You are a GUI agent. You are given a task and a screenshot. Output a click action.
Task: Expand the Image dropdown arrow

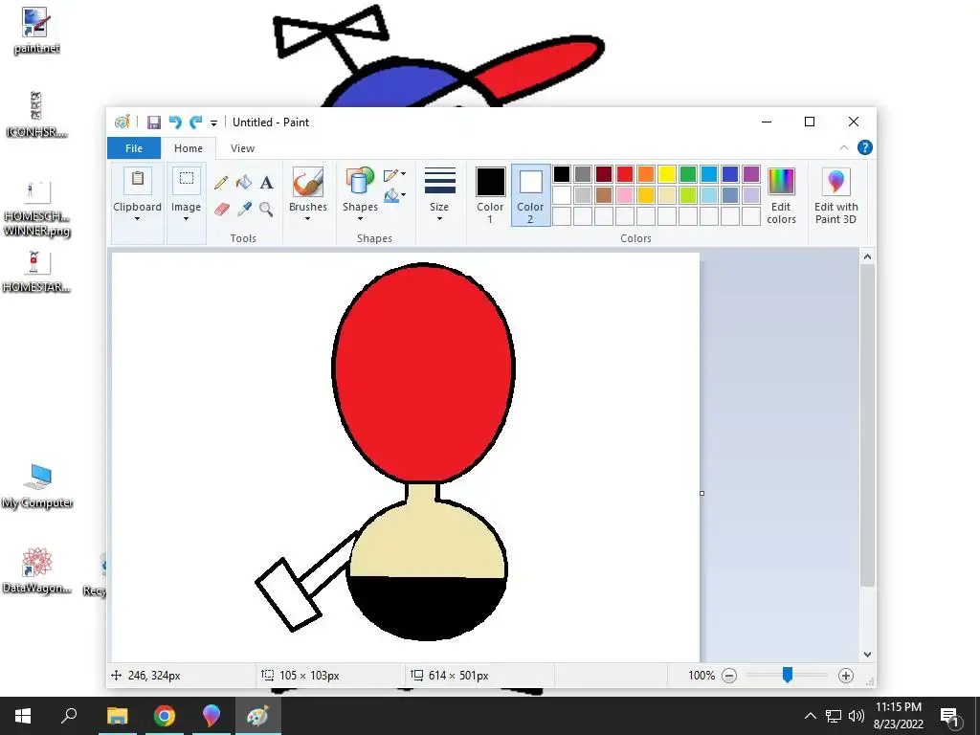coord(186,219)
